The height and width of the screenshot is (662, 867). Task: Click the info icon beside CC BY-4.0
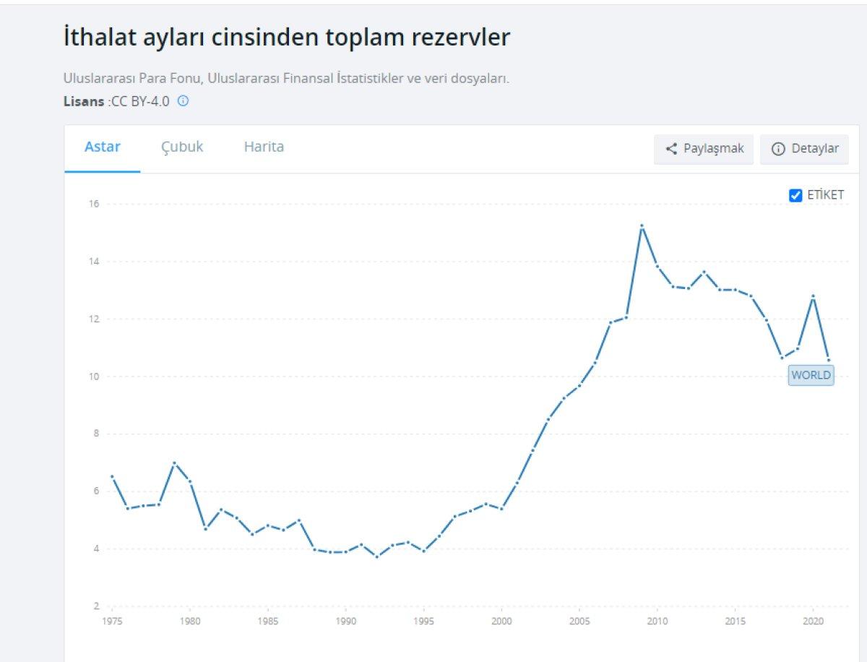[184, 101]
